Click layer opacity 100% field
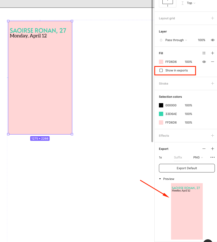The image size is (217, 242). click(202, 40)
